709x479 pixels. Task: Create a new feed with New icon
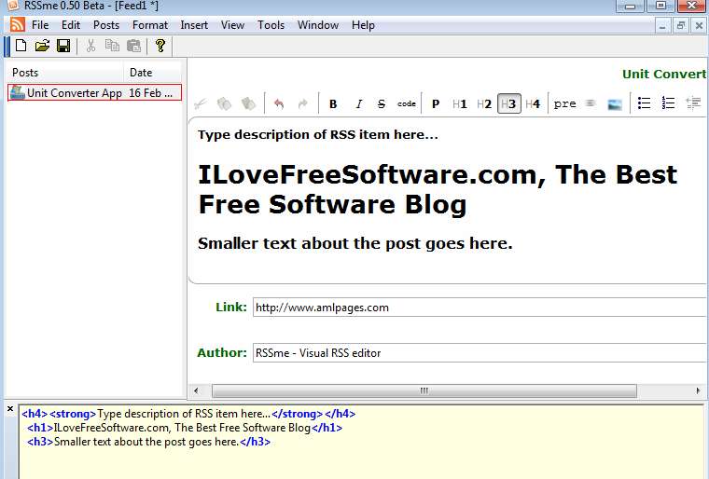[x=21, y=46]
